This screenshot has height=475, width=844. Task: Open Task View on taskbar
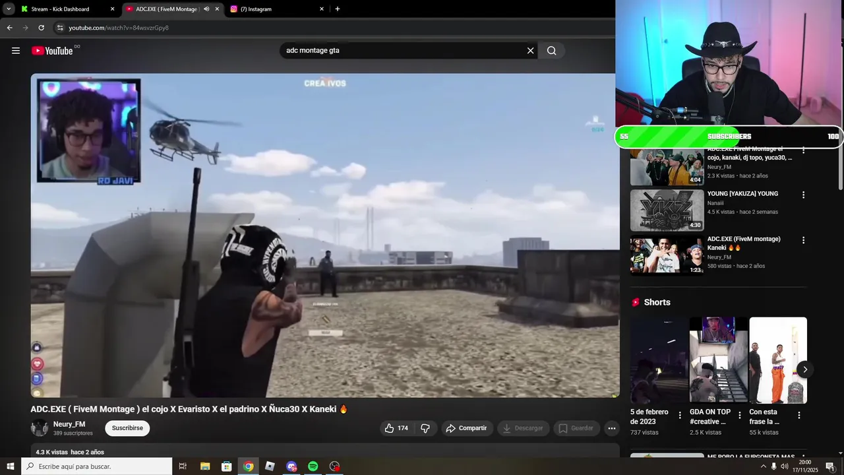[x=183, y=466]
